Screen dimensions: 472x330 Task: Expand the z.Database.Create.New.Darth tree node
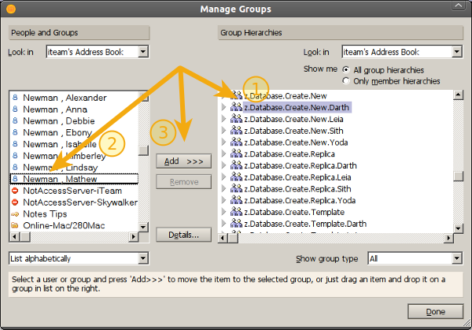tap(223, 107)
